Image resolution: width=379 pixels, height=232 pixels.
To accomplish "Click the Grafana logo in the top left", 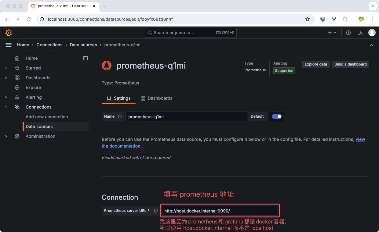I will [9, 33].
